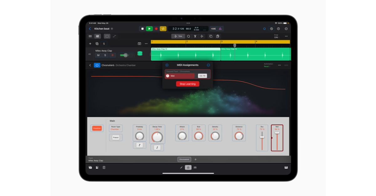This screenshot has width=376, height=196.
Task: Toggle ChromaVerb power button
Action: coord(97,65)
